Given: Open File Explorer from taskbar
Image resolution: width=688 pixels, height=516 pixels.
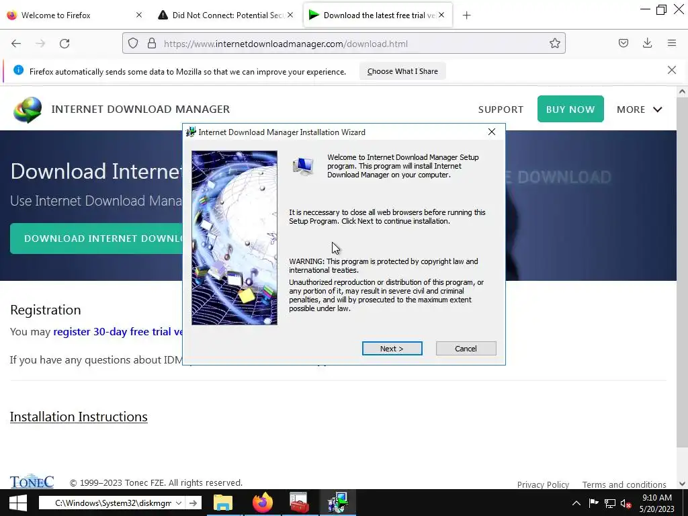Looking at the screenshot, I should [x=223, y=503].
